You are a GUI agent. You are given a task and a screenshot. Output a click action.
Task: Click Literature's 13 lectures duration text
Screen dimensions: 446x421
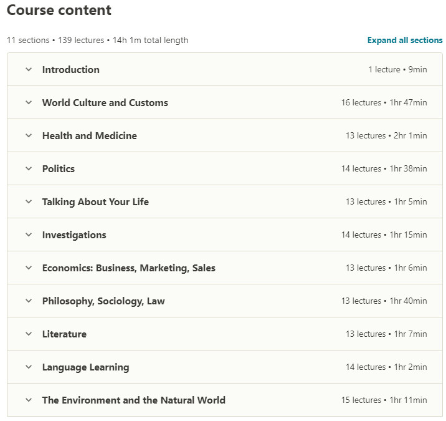[x=386, y=334]
